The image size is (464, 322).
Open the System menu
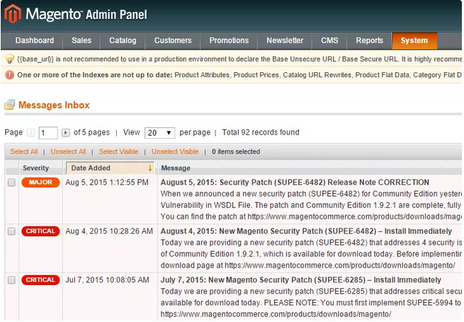[414, 40]
